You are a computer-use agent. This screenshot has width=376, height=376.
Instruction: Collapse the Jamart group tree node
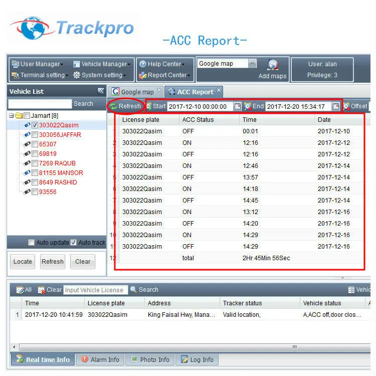tap(11, 116)
